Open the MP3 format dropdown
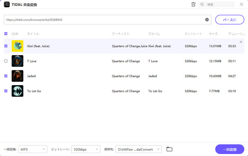This screenshot has width=248, height=156. [x=33, y=149]
